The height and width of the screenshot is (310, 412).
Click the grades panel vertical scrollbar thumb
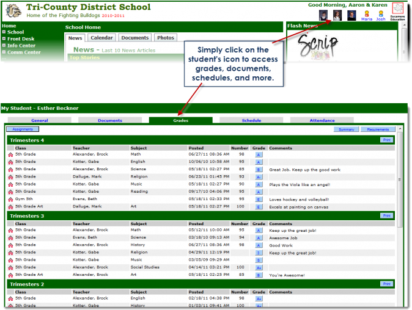400,179
